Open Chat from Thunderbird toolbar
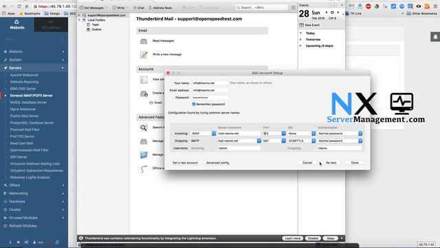 (139, 8)
